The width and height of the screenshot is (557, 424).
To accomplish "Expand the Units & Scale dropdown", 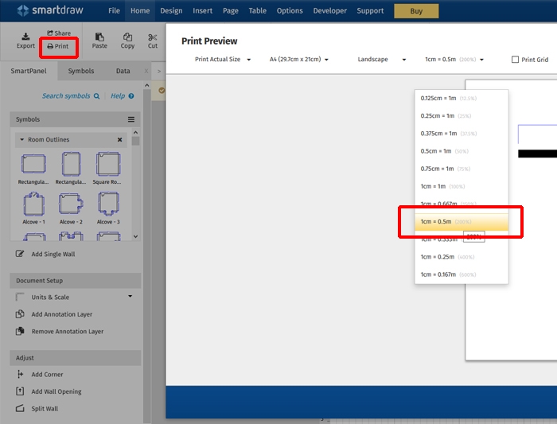I will click(x=130, y=296).
